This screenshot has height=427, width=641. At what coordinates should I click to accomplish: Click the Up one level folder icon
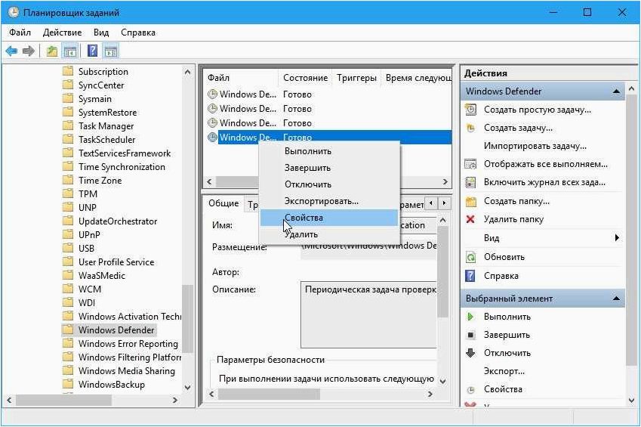tap(52, 51)
